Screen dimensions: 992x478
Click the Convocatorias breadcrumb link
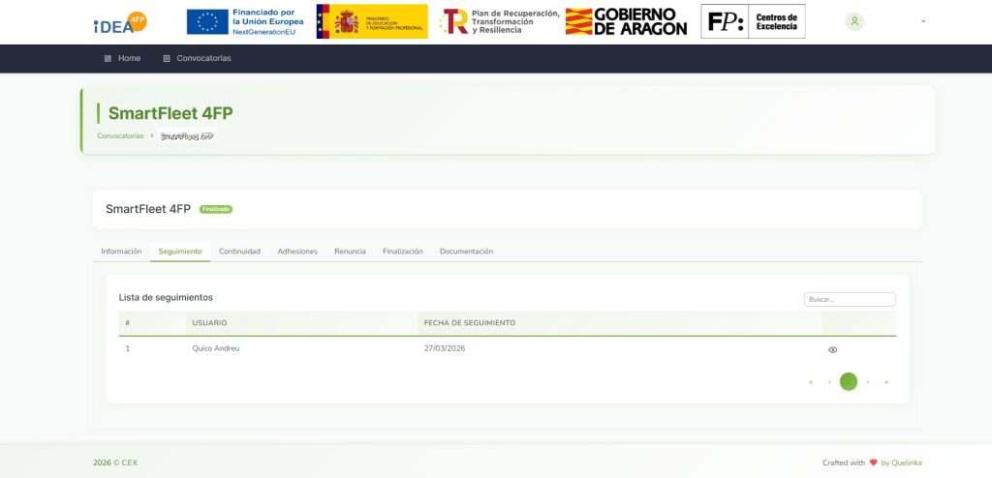click(x=120, y=135)
